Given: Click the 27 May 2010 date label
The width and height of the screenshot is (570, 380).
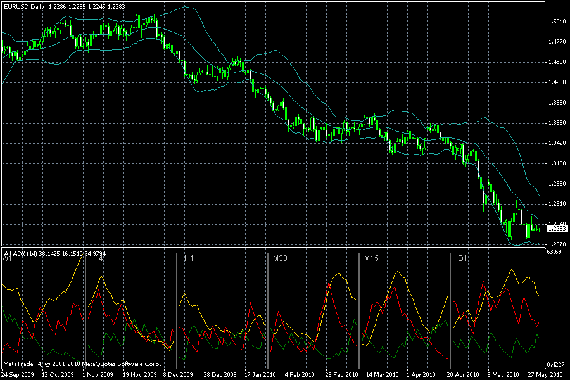Looking at the screenshot, I should pos(545,374).
